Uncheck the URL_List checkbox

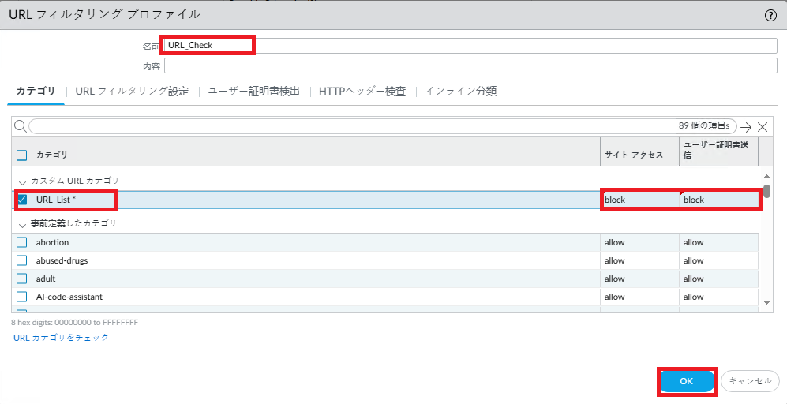tap(22, 200)
